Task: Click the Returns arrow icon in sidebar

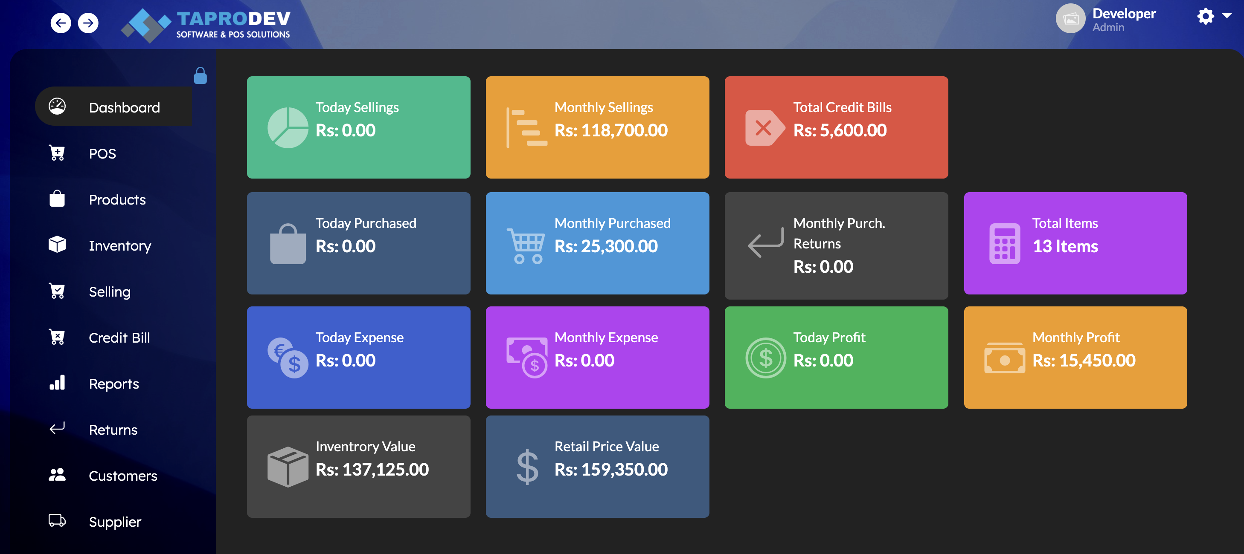Action: [x=57, y=429]
